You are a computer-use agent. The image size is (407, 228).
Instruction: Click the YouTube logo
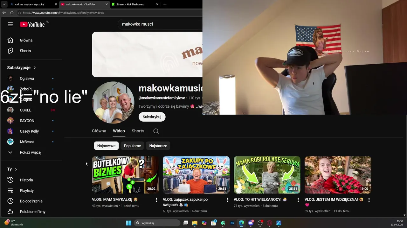tap(32, 24)
